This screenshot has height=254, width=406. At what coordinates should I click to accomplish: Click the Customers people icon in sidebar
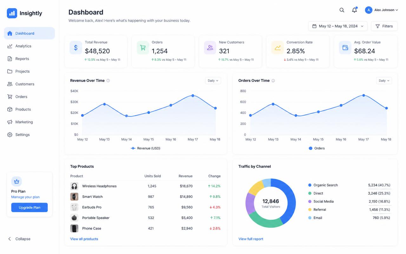(x=10, y=84)
